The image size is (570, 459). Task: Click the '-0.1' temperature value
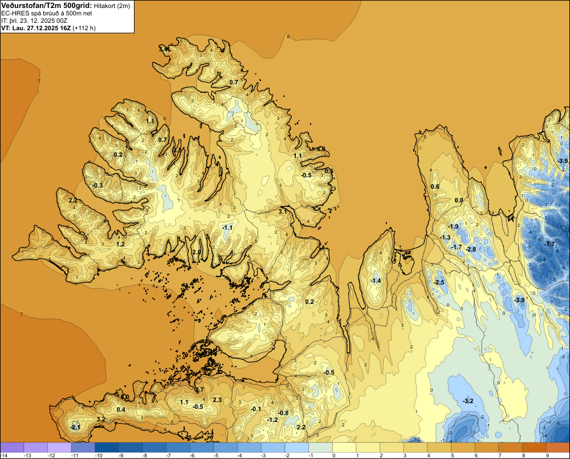(255, 409)
